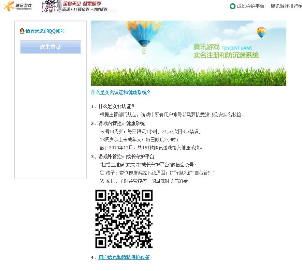Viewport: 302px width, 271px height.
Task: Click the 点击登录 button
Action: coord(50,47)
